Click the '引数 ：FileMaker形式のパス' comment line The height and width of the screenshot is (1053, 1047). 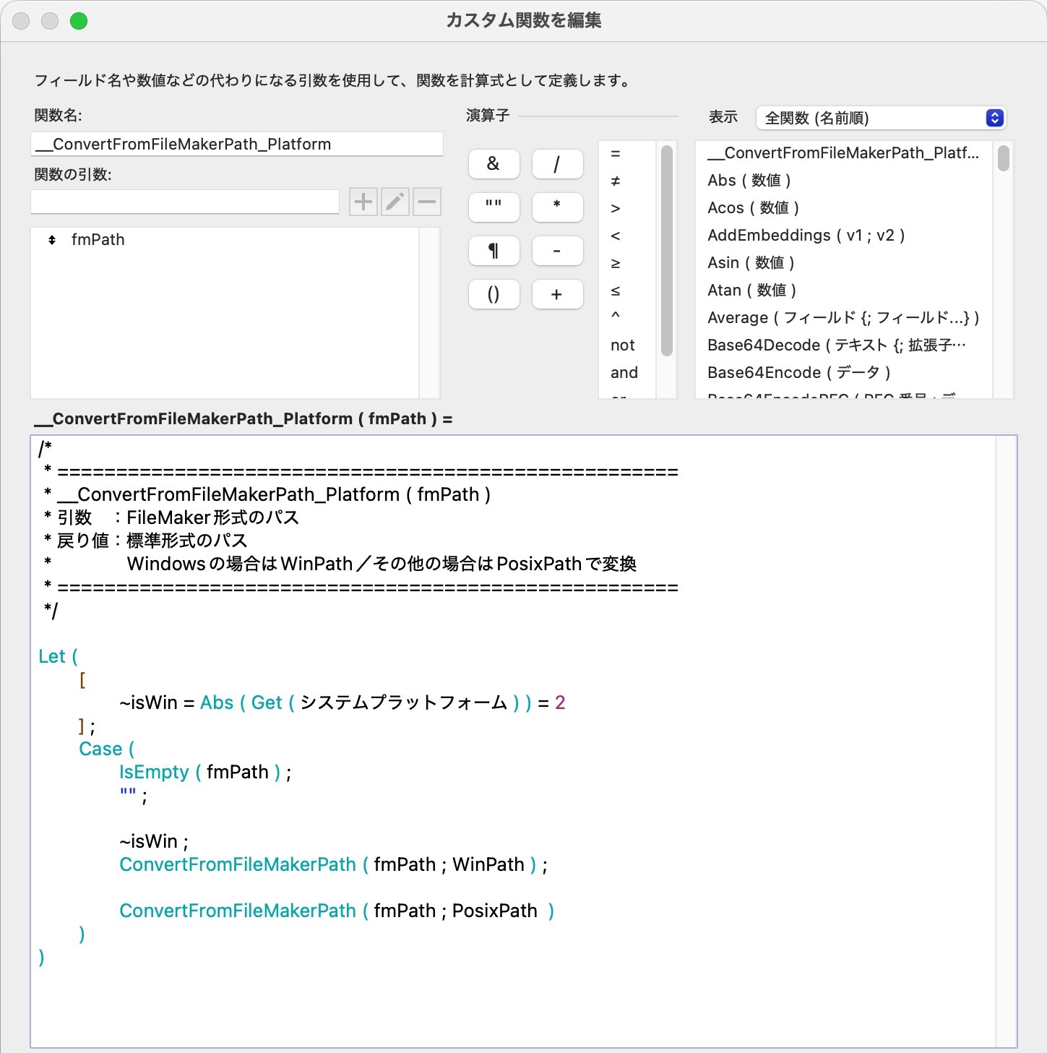coord(171,517)
